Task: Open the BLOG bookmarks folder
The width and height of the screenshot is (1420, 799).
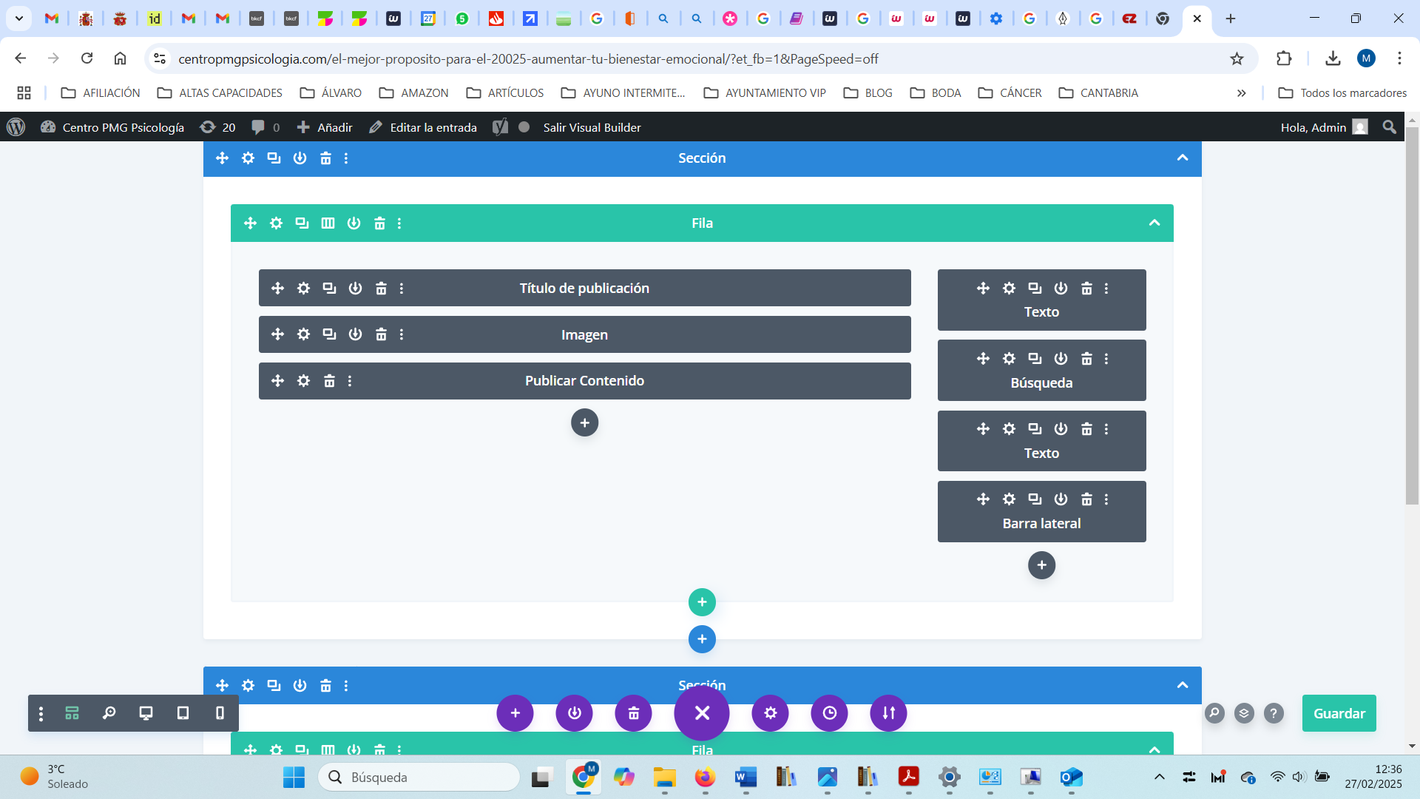Action: 868,93
